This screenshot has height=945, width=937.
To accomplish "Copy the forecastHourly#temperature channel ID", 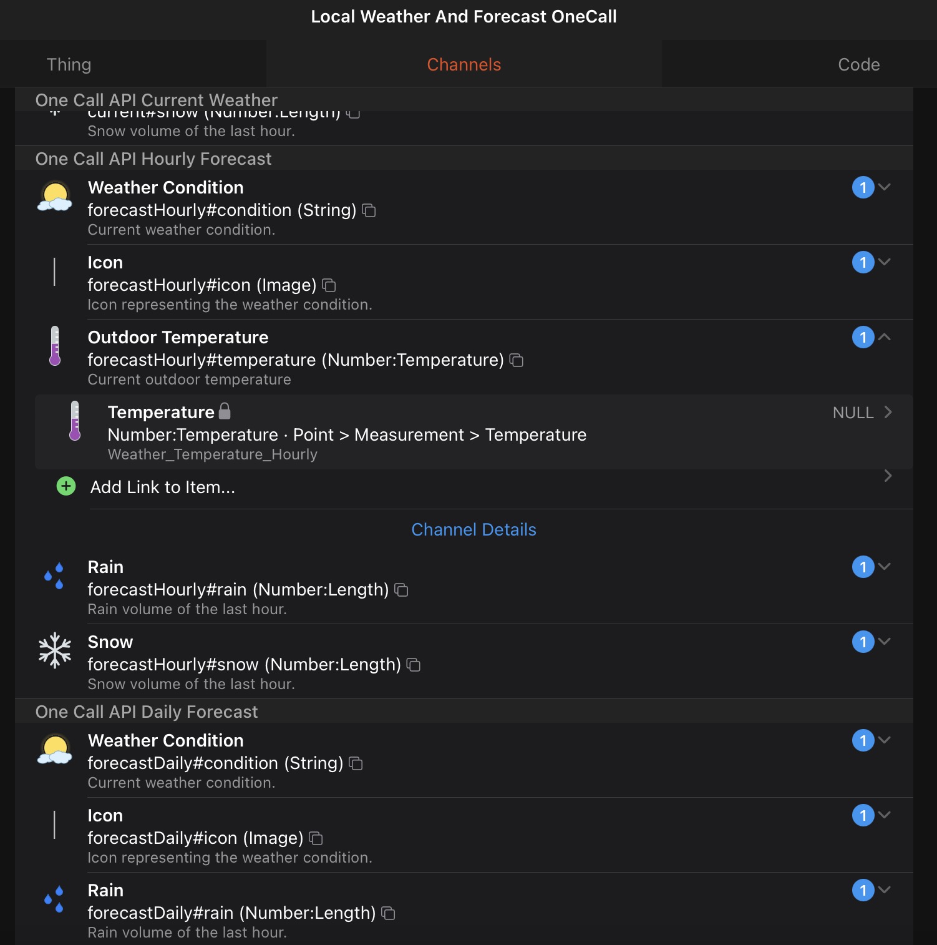I will click(x=517, y=360).
